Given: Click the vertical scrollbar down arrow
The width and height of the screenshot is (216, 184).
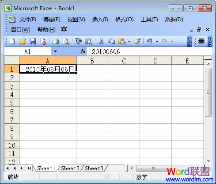Looking at the screenshot, I should [208, 161].
